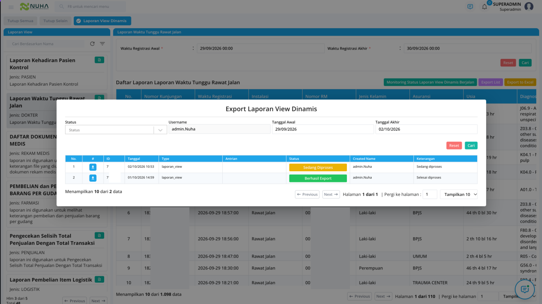
Task: Click the Sedang Diproses status badge
Action: pos(318,168)
